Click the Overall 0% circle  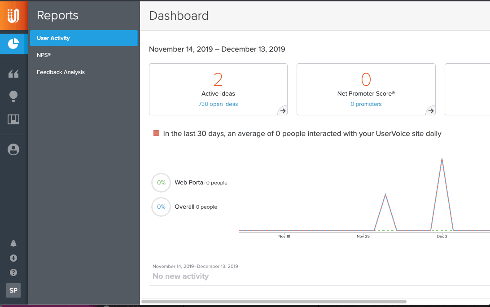pos(161,206)
